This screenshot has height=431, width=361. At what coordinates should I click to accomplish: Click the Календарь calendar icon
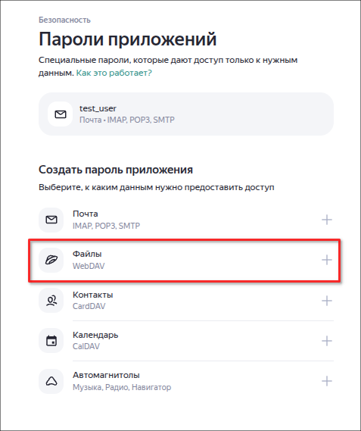[51, 341]
